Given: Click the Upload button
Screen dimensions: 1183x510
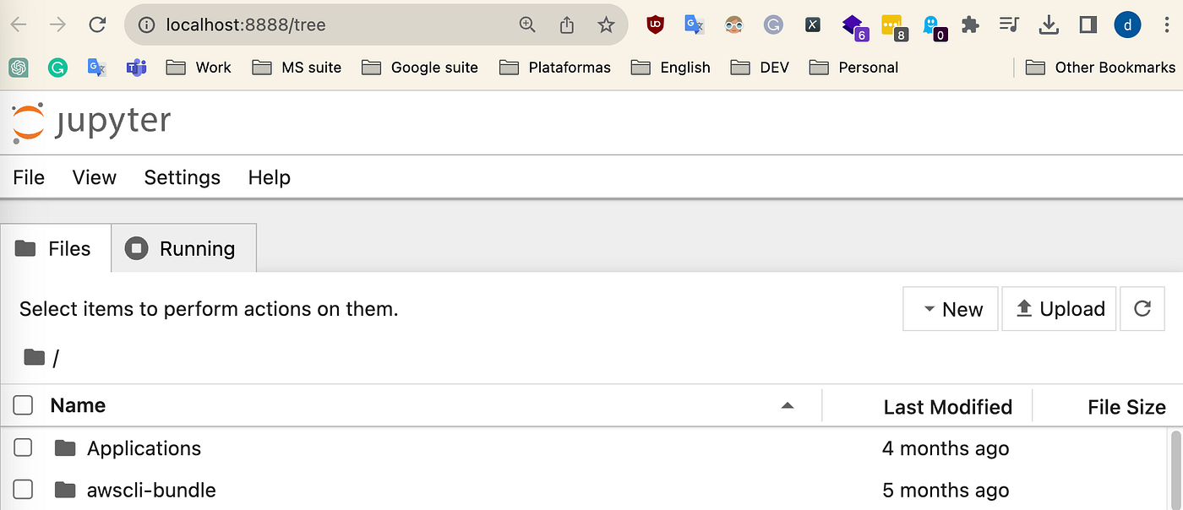Looking at the screenshot, I should tap(1059, 308).
